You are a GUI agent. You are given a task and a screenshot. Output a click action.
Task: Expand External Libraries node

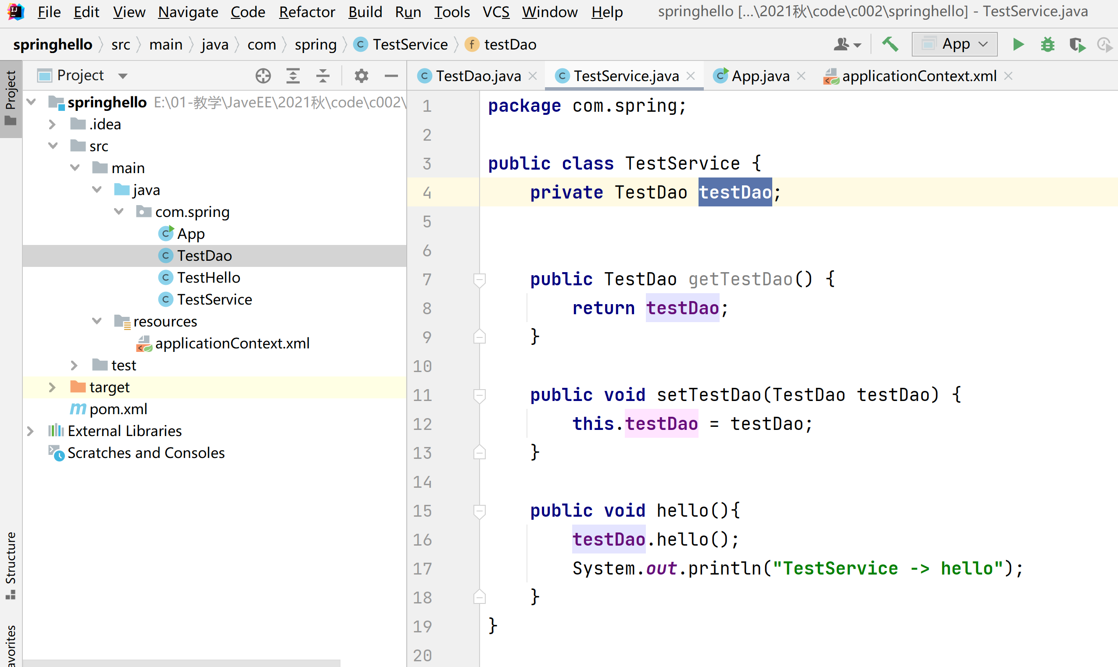(30, 431)
